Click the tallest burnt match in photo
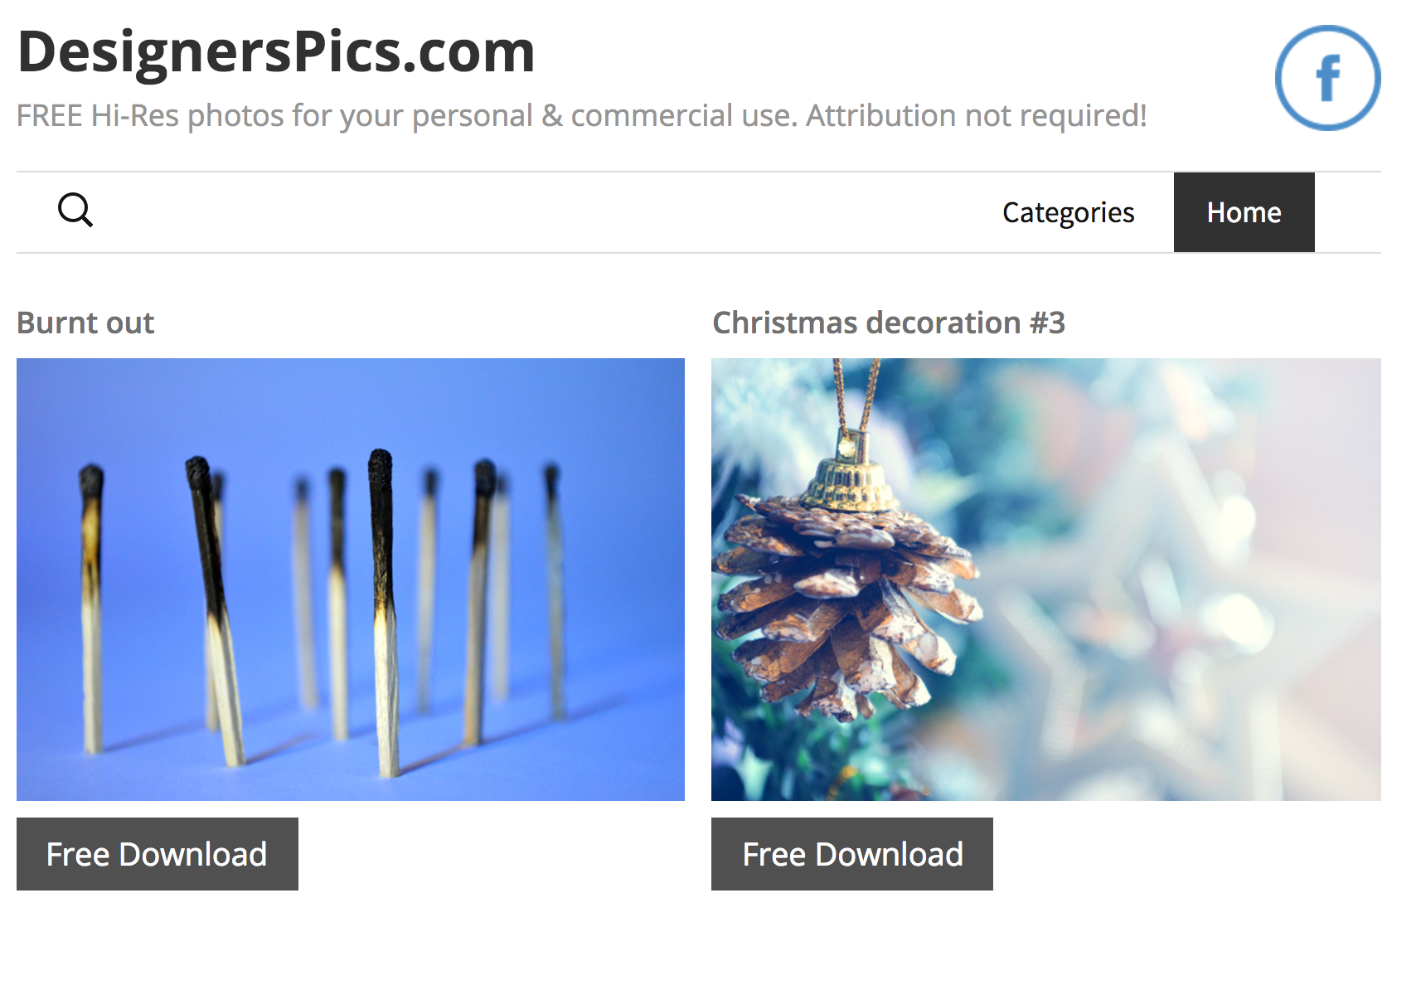Viewport: 1421px width, 990px height. (x=382, y=614)
